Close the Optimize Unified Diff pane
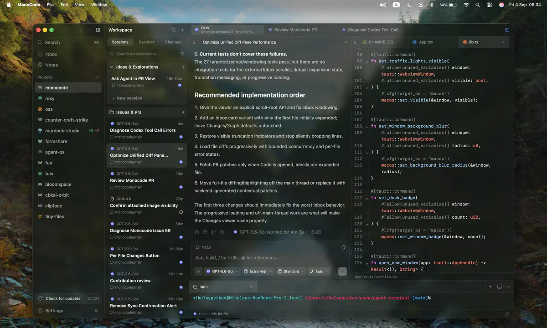Viewport: 547px width, 328px height. pos(346,42)
